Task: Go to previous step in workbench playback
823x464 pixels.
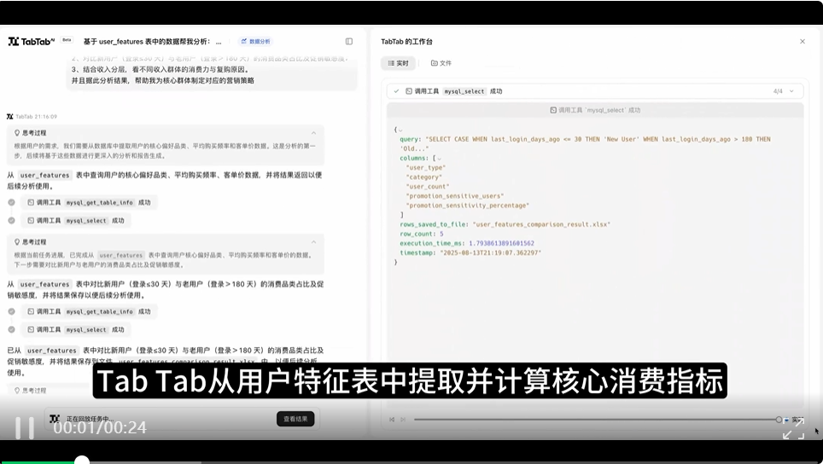Action: click(392, 420)
